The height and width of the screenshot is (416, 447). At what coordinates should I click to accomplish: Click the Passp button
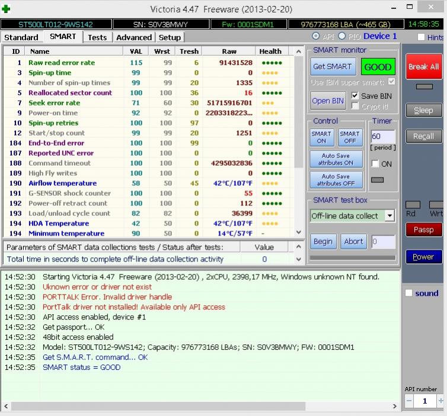tap(423, 230)
